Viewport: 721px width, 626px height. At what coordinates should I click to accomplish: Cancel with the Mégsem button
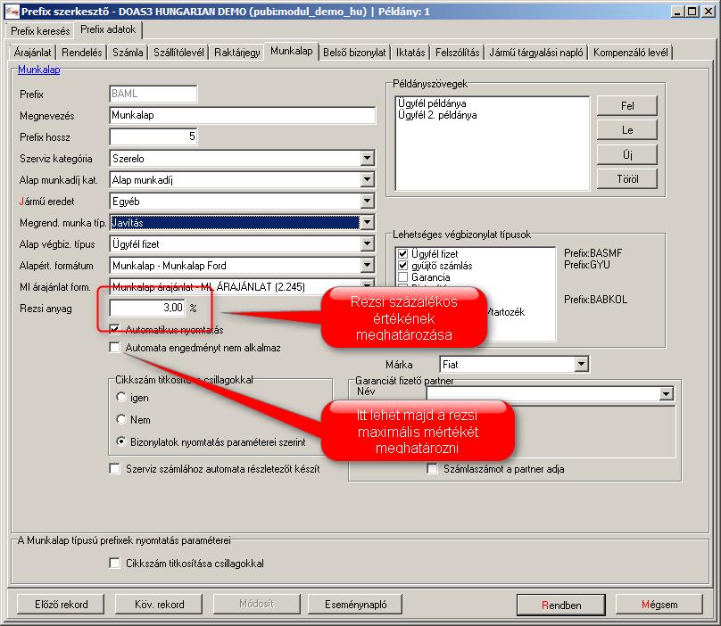pyautogui.click(x=659, y=604)
